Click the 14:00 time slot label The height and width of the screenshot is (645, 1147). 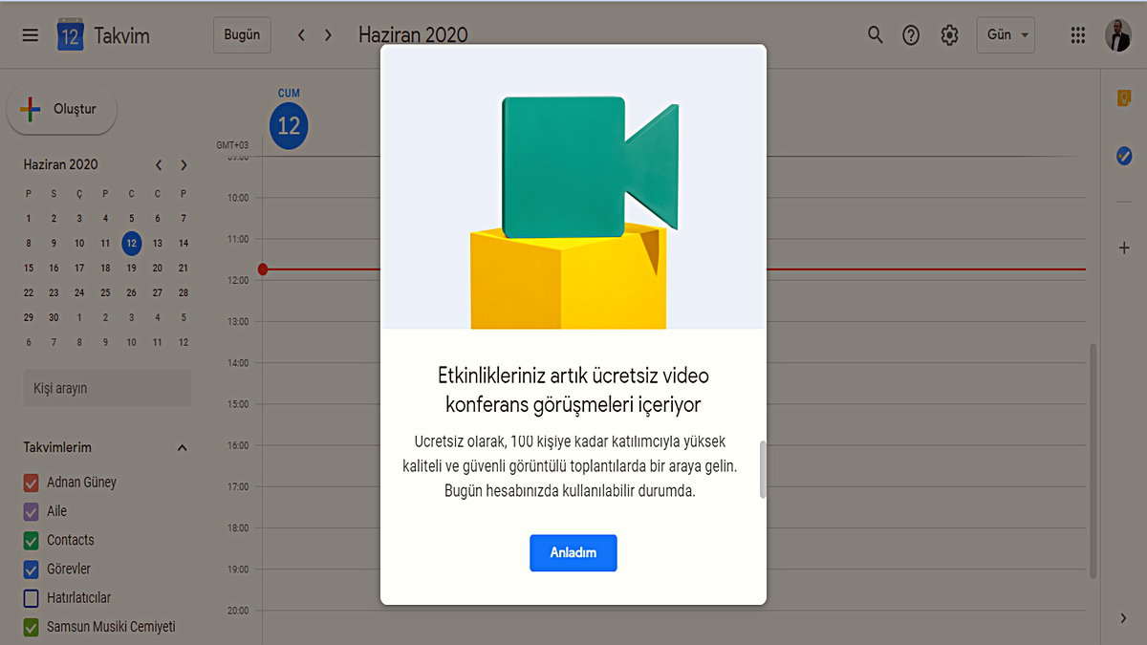(237, 363)
